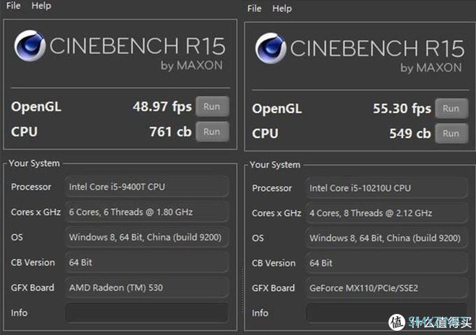
Task: Click the 4 Cores, 8 Threads field
Action: pyautogui.click(x=386, y=213)
